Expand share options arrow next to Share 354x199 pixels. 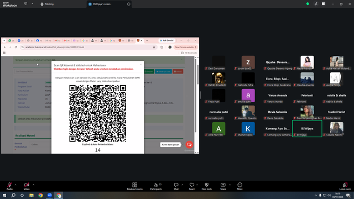(x=230, y=185)
